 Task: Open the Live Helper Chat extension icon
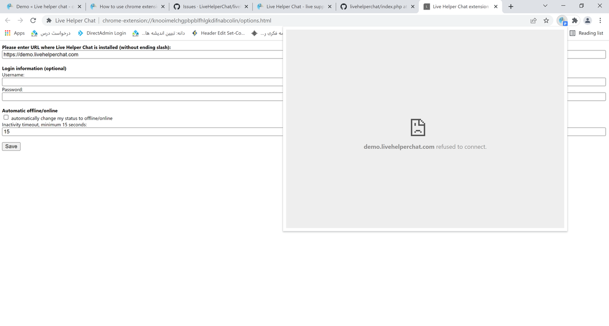coord(563,20)
